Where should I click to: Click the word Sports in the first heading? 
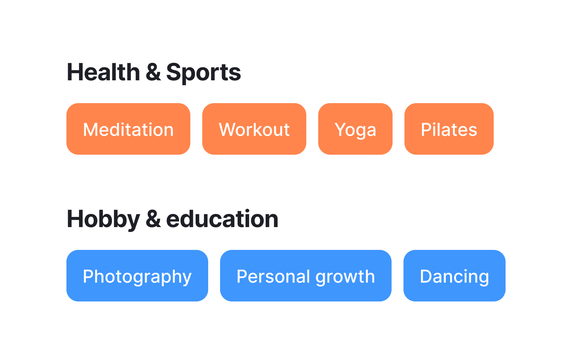(x=204, y=73)
